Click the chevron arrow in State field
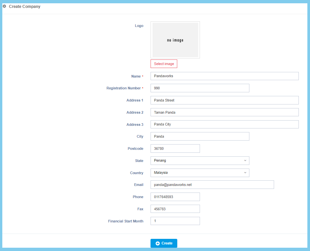 tap(245, 161)
